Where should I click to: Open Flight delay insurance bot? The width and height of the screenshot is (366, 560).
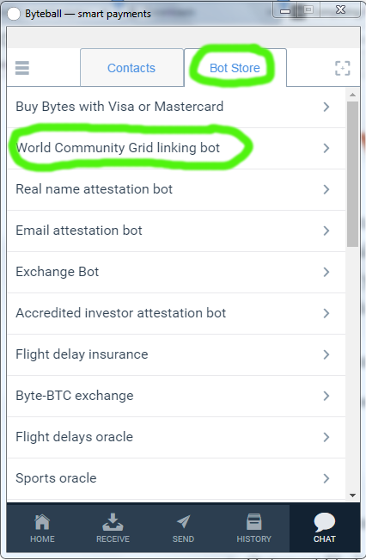[x=176, y=354]
